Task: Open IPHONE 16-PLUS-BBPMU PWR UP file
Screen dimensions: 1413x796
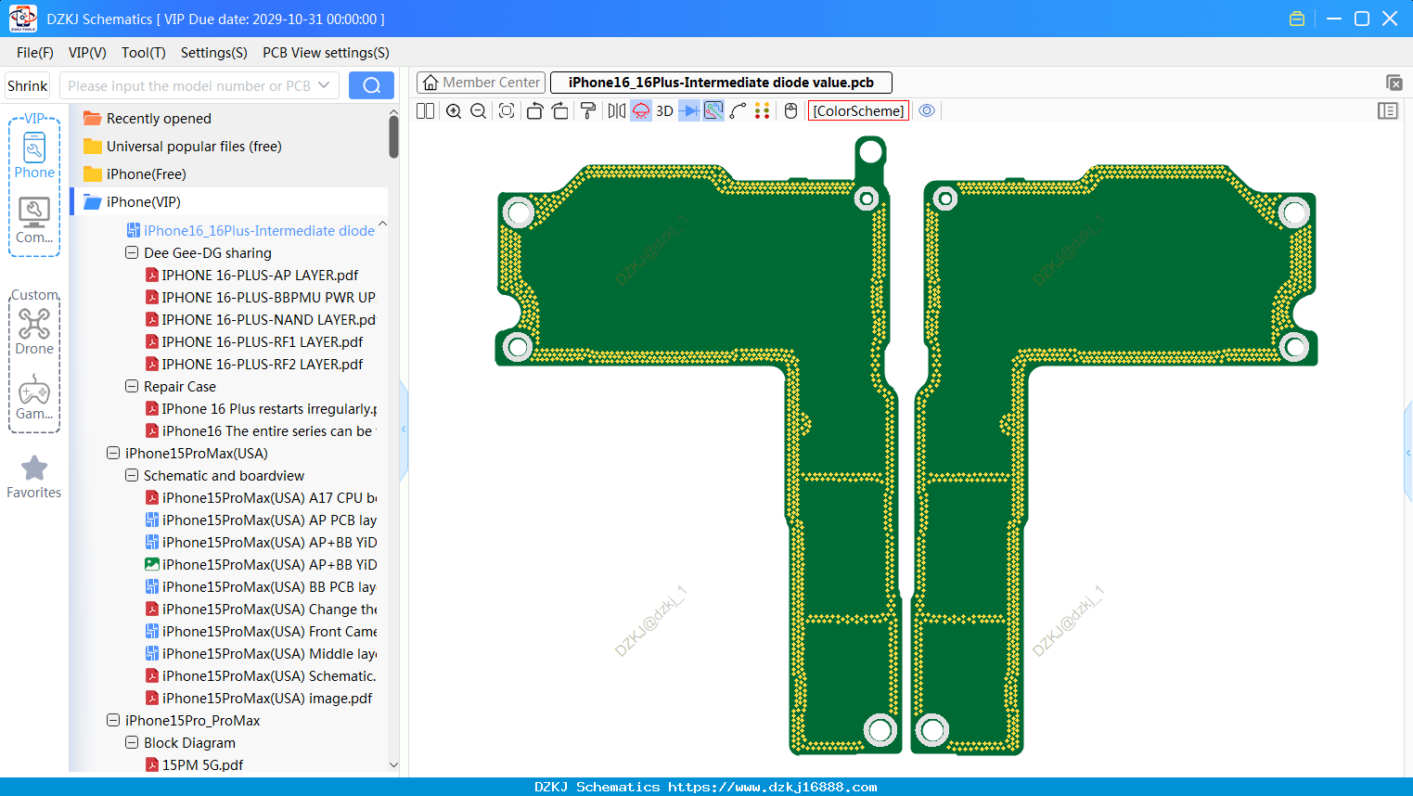Action: [261, 298]
